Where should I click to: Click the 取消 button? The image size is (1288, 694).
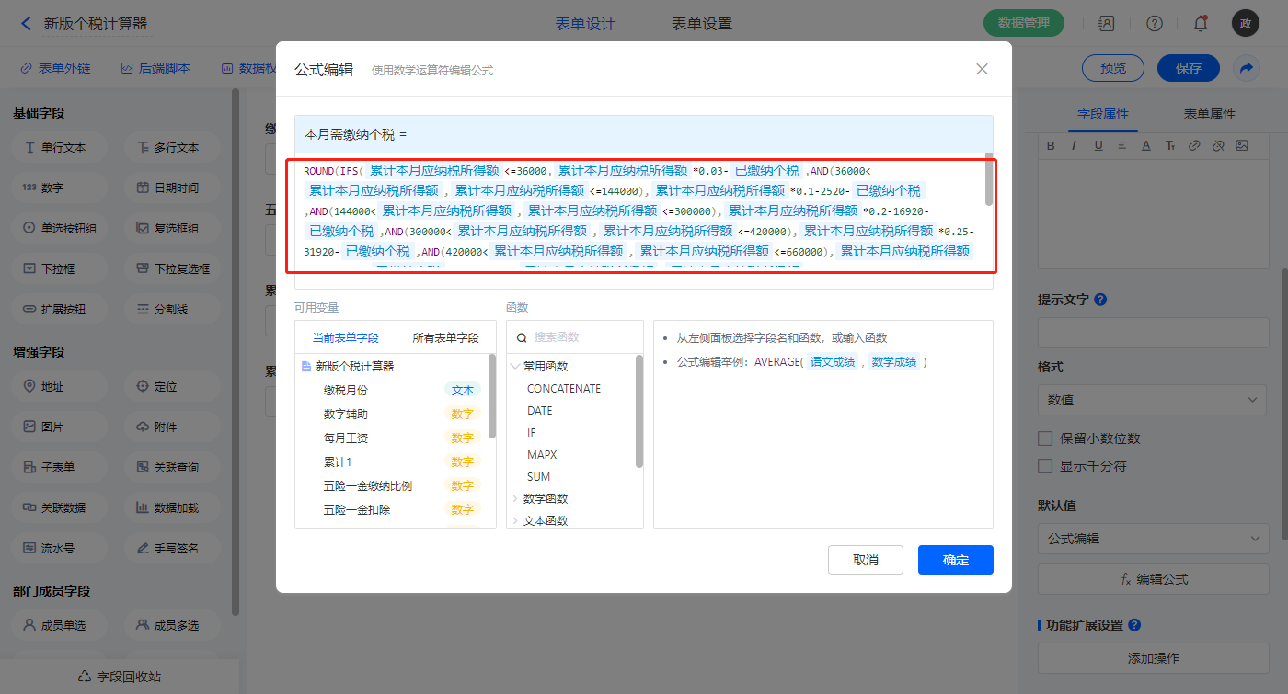point(865,560)
